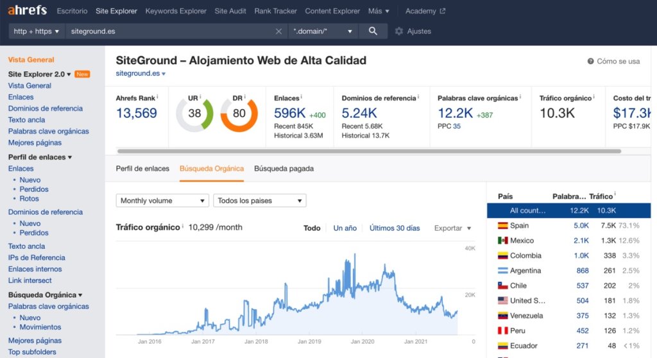
Task: Open Link intersect in sidebar
Action: point(30,280)
